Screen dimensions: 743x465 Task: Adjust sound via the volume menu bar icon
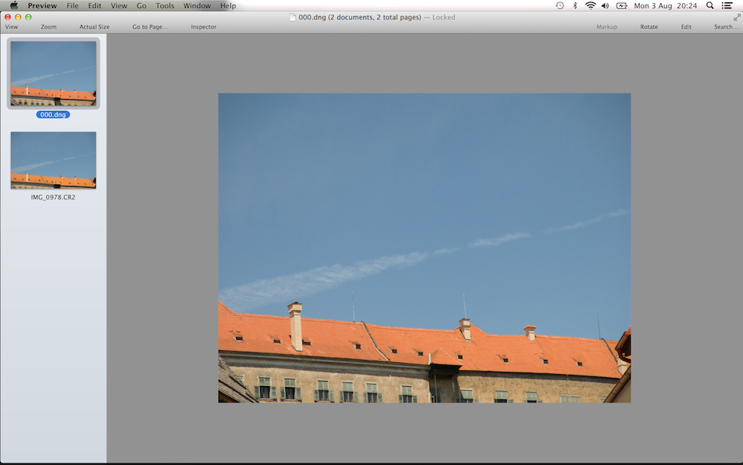click(x=605, y=5)
